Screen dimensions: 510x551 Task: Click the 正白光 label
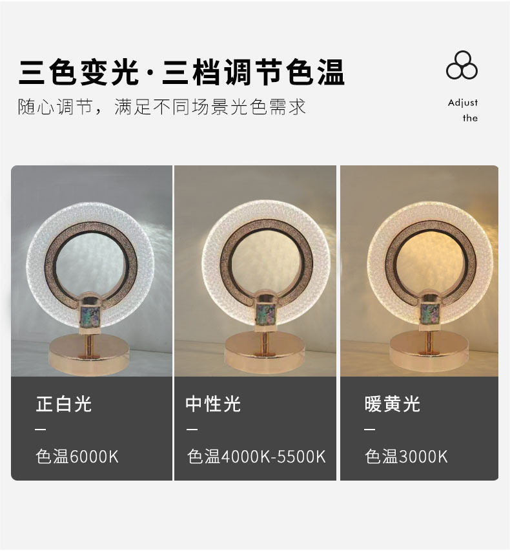click(x=63, y=404)
